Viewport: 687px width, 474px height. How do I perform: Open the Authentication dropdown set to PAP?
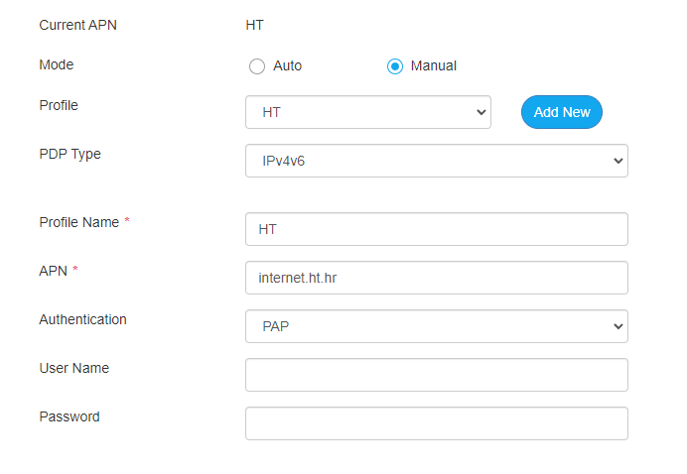(436, 326)
